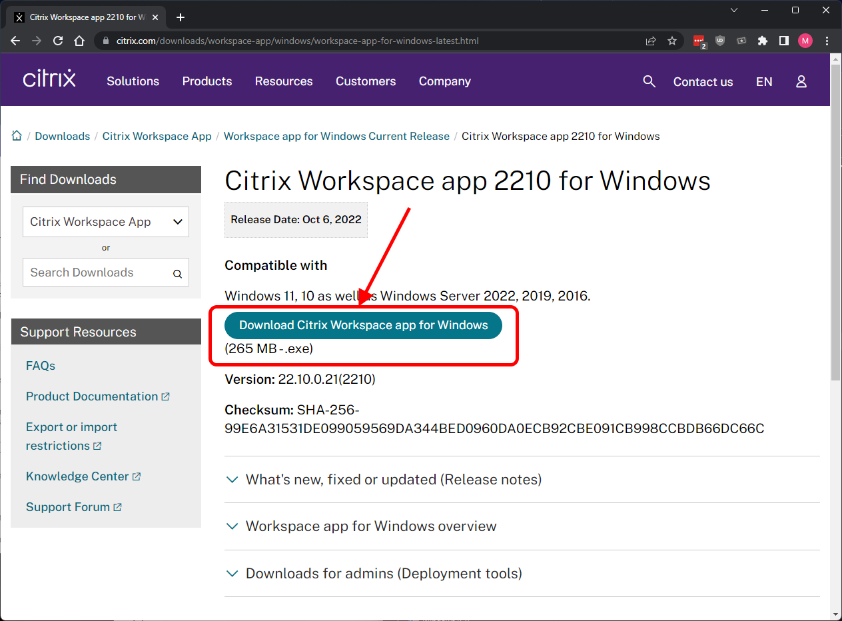
Task: Click the site lock icon in address bar
Action: tap(105, 41)
